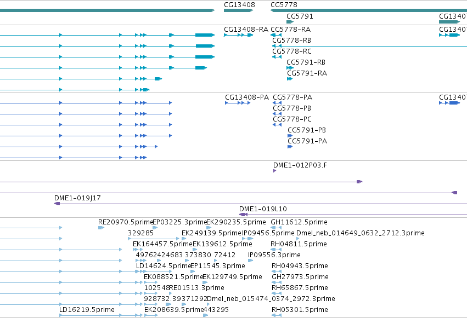Click EST EK139612.5prime
467x318 pixels.
point(195,250)
